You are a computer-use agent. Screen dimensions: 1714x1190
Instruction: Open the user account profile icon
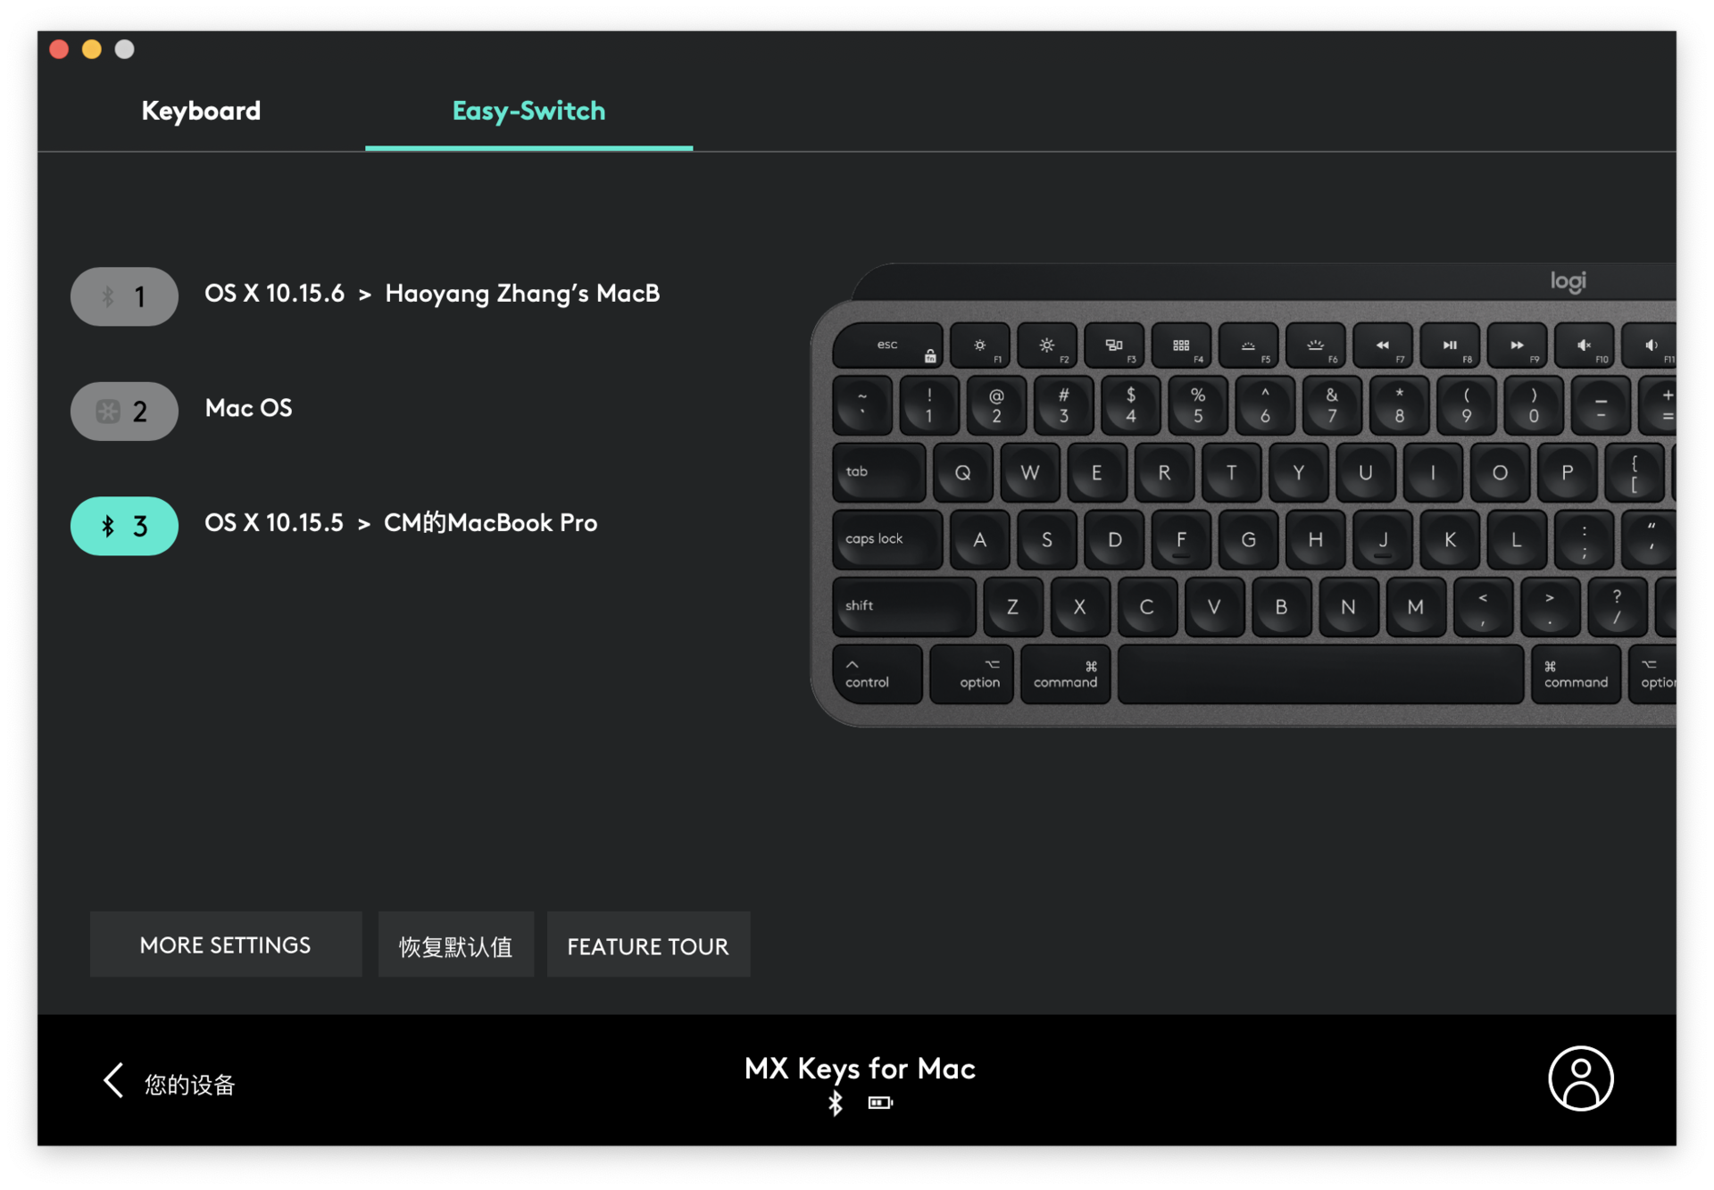pos(1580,1078)
